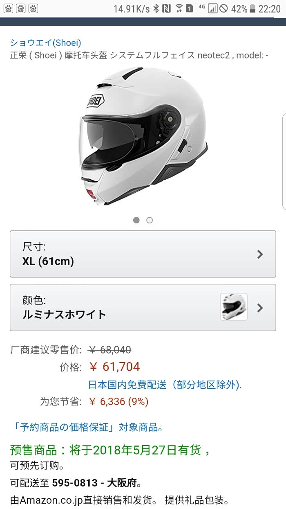The image size is (286, 509).
Task: Tap the main Shoei helmet product image
Action: [x=143, y=136]
